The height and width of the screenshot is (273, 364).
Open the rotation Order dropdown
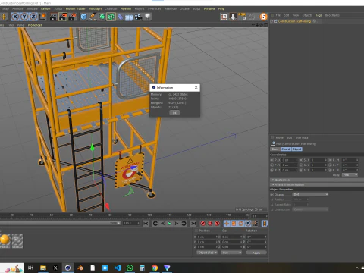tap(350, 175)
